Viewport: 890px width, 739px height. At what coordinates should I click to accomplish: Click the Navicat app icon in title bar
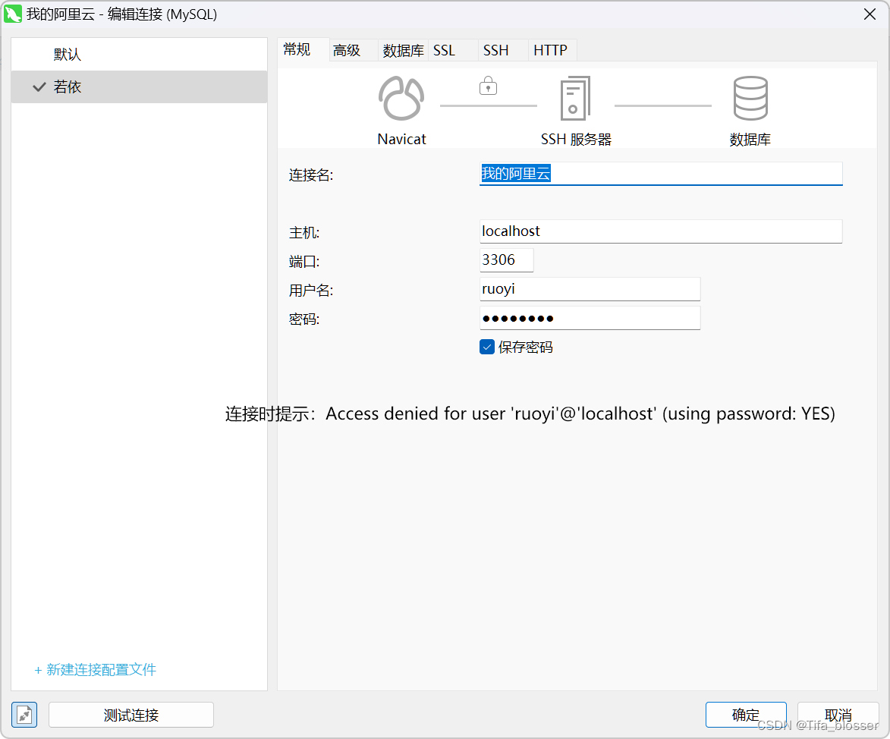click(x=13, y=14)
